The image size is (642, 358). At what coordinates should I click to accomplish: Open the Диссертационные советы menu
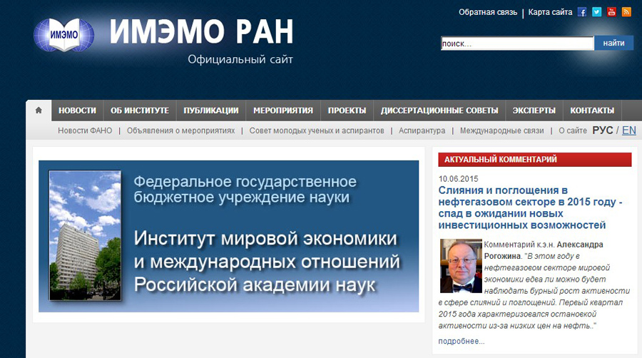[x=439, y=111]
